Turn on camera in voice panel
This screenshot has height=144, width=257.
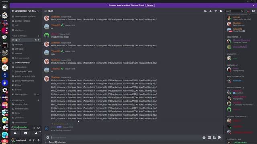[x=15, y=133]
